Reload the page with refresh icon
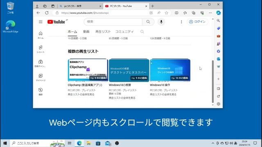This screenshot has height=147, width=262. (47, 13)
